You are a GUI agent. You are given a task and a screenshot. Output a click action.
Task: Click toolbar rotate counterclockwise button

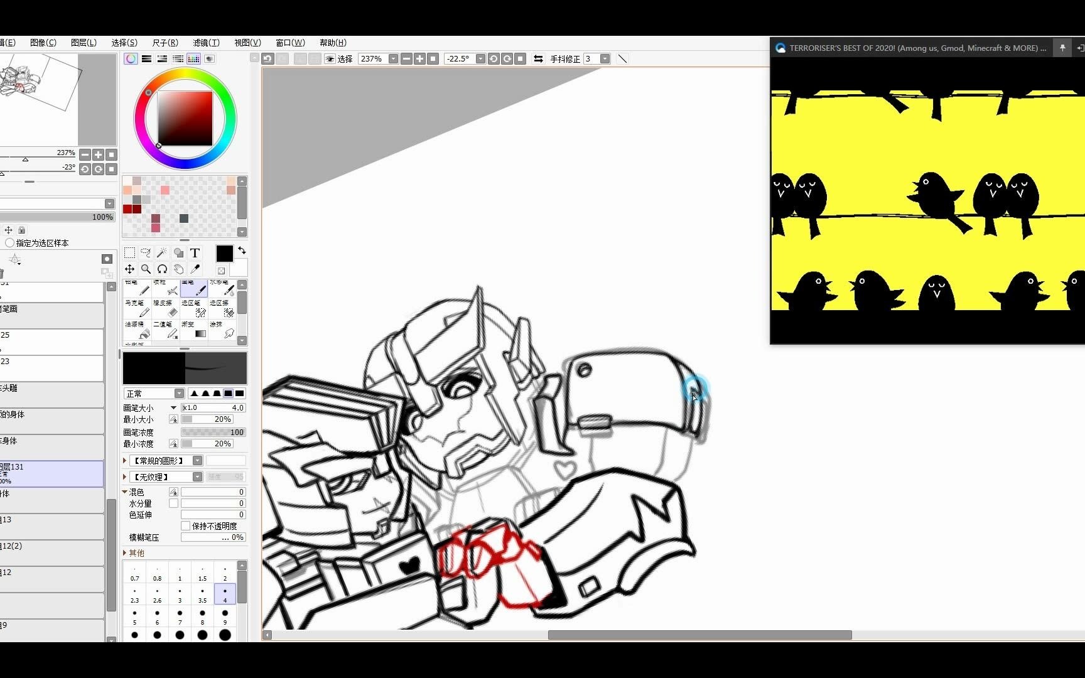click(x=494, y=58)
